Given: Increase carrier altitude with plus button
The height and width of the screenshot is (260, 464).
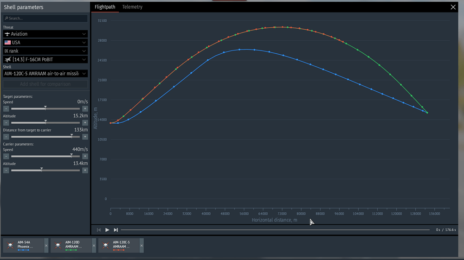Looking at the screenshot, I should [85, 170].
